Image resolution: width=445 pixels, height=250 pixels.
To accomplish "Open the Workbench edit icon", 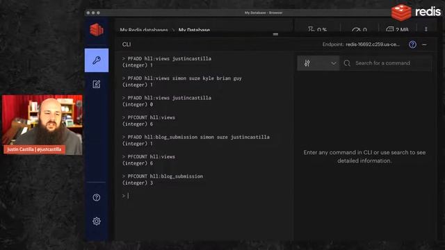I will coord(97,84).
